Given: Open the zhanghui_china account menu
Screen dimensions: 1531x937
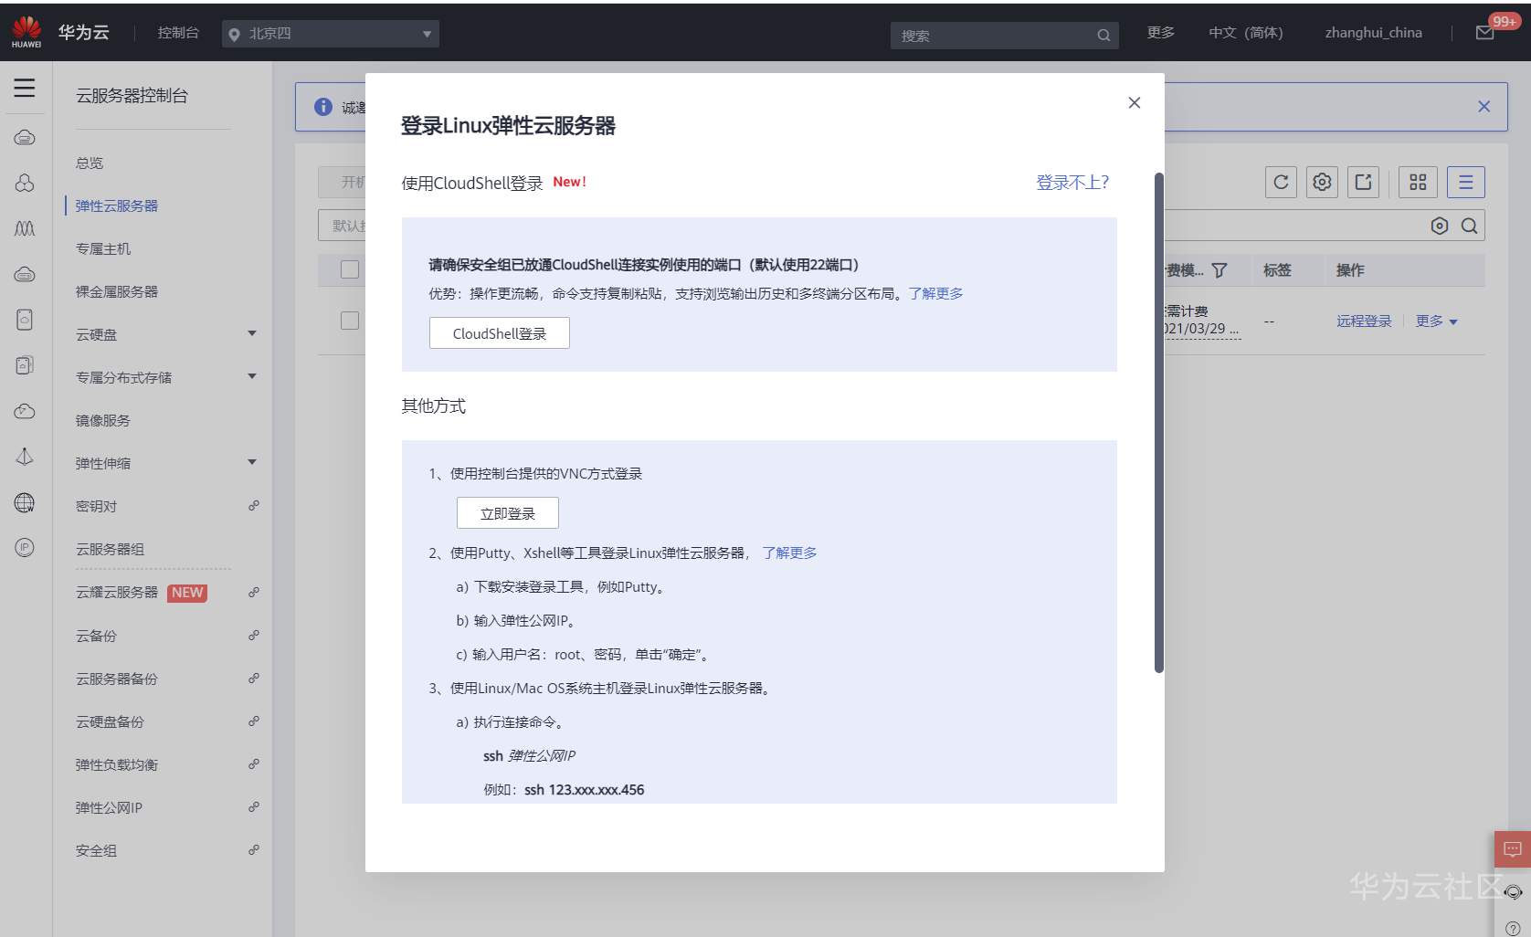Looking at the screenshot, I should click(x=1374, y=33).
